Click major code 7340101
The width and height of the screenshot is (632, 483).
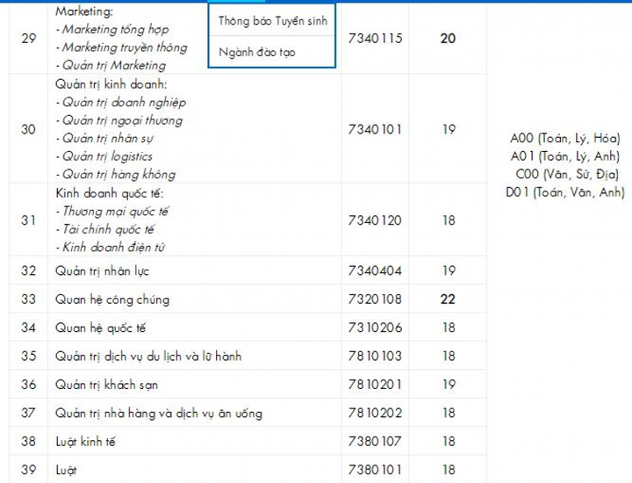[376, 129]
